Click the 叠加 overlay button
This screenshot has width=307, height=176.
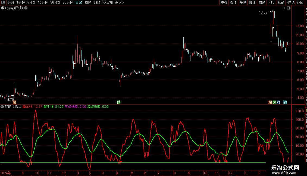(x=233, y=2)
